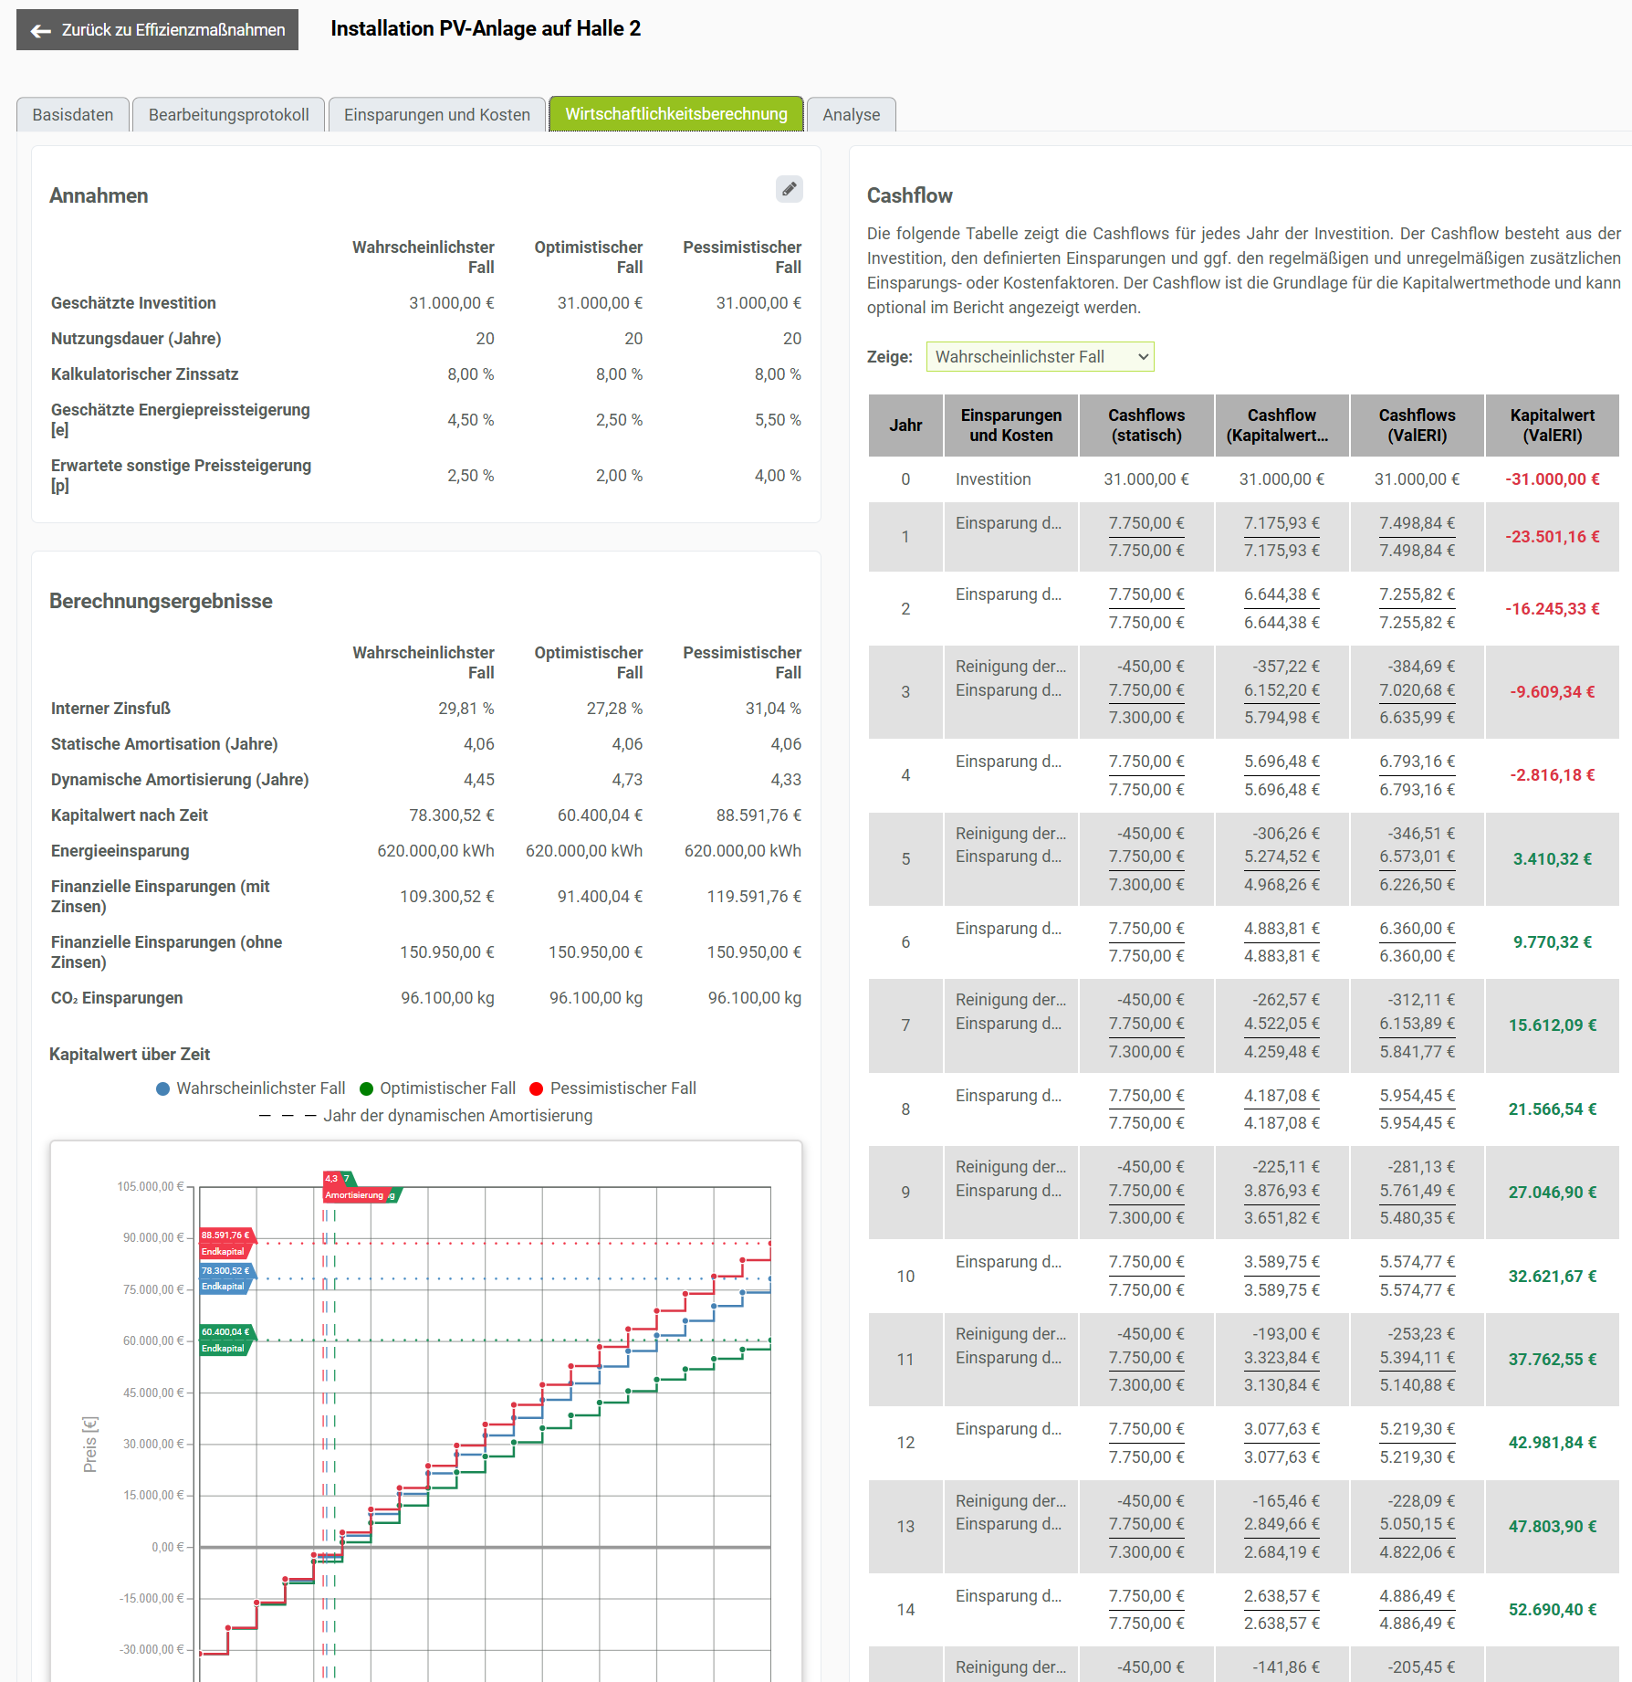Select Wirtschaftlichkeitsberechnung tab
The width and height of the screenshot is (1632, 1682).
[x=675, y=113]
